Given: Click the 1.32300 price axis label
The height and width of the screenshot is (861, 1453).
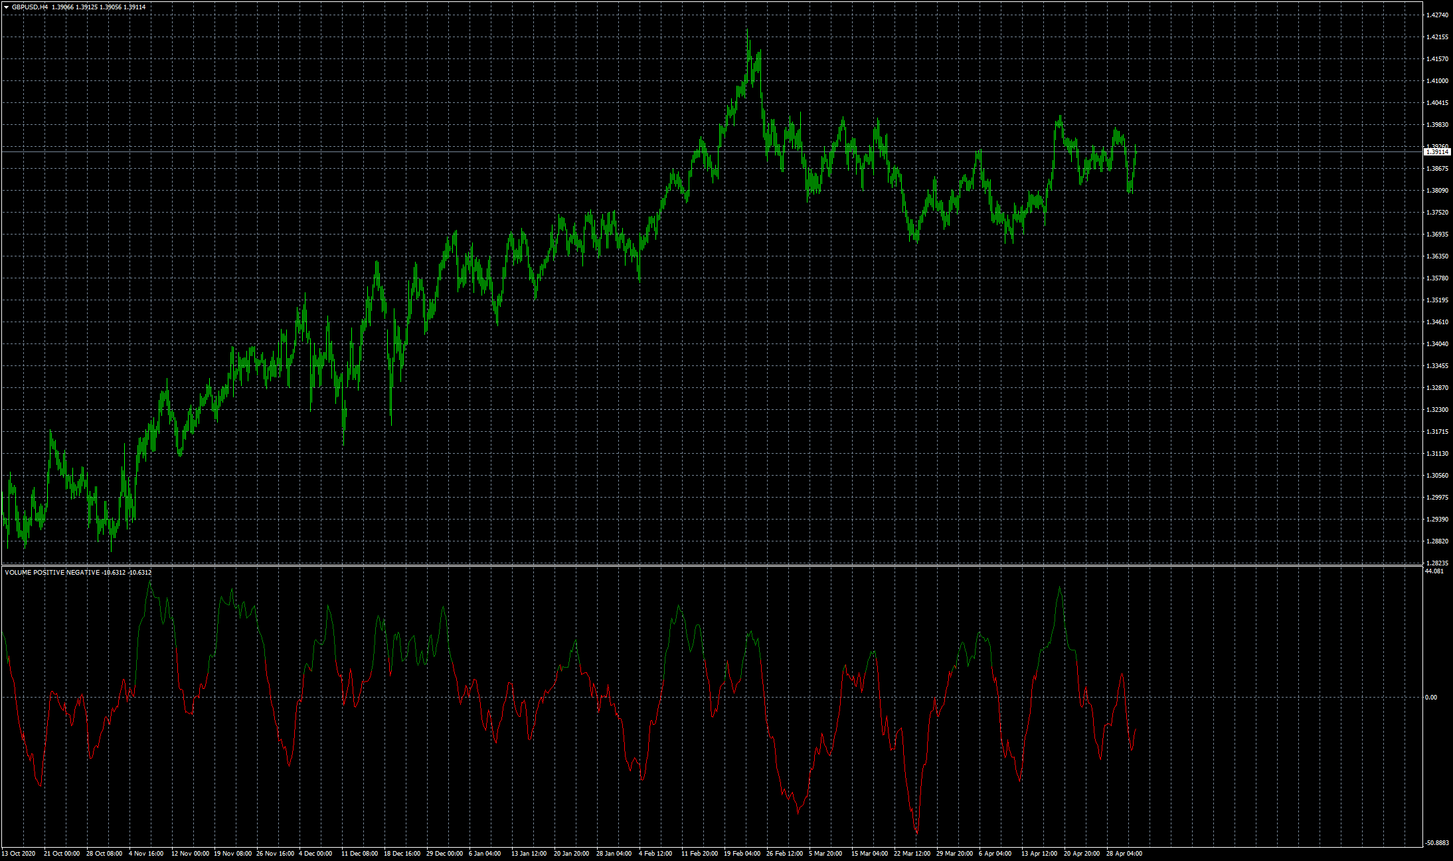Looking at the screenshot, I should pyautogui.click(x=1438, y=410).
